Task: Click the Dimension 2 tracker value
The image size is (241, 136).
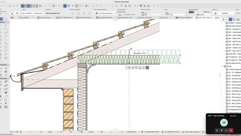Action: pyautogui.click(x=139, y=53)
